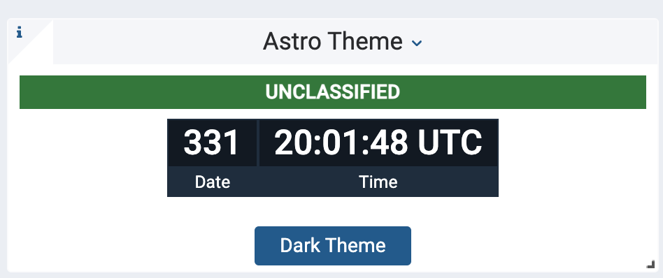Click the white folded corner behind info icon
The image size is (663, 278).
[x=29, y=42]
